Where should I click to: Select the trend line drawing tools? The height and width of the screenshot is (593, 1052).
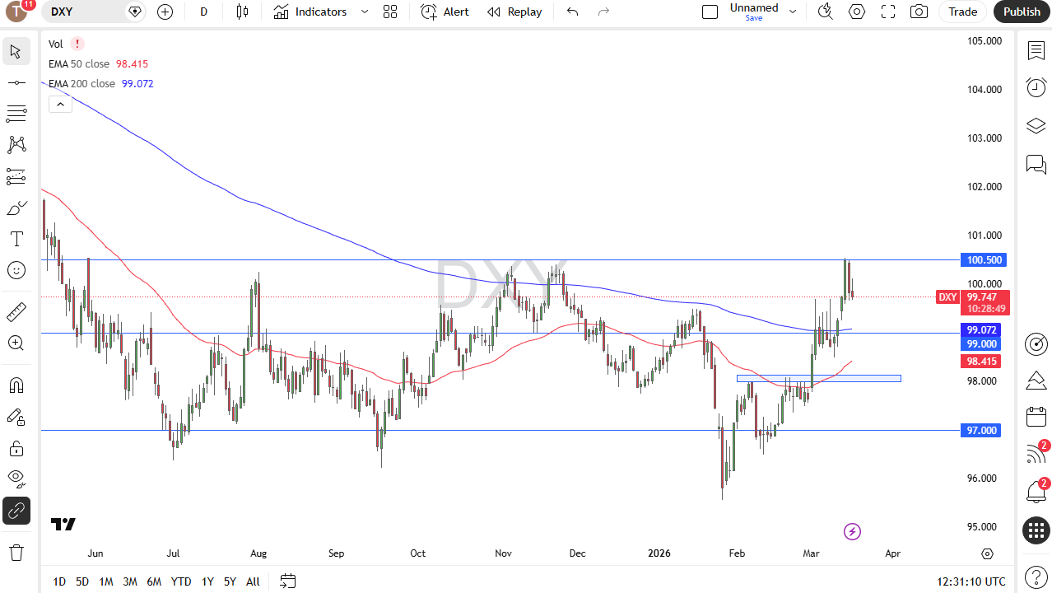pos(16,114)
